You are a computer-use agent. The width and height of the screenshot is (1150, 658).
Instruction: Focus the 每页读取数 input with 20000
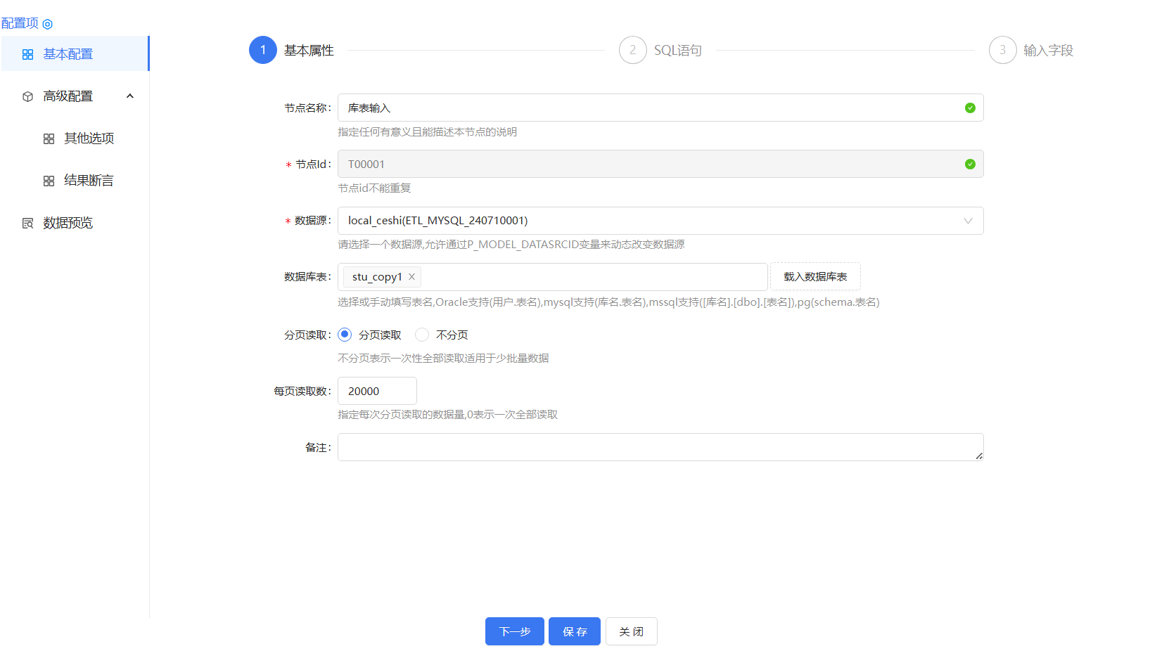377,391
